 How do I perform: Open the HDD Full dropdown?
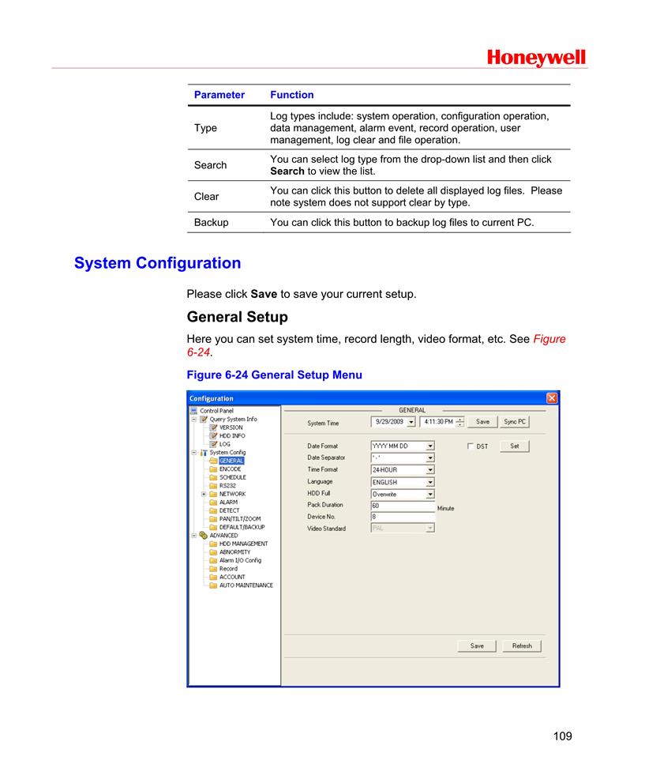coord(430,495)
